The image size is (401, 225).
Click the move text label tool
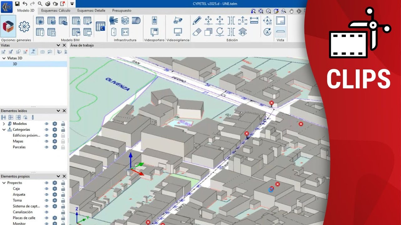(x=268, y=21)
